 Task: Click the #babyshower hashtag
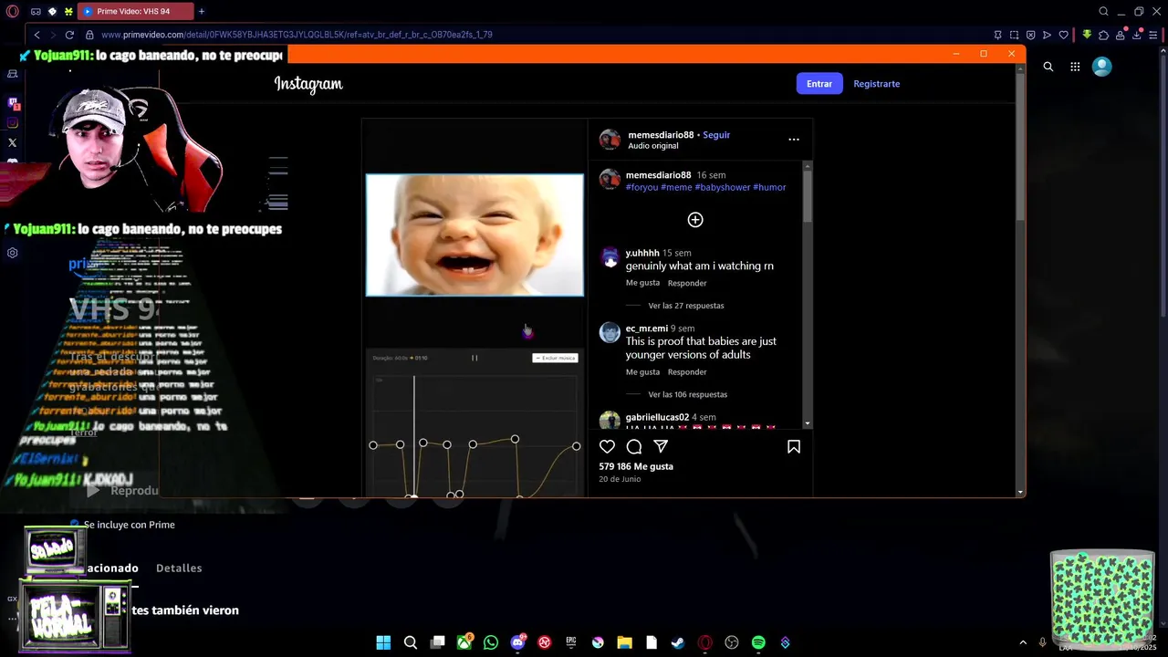click(723, 187)
